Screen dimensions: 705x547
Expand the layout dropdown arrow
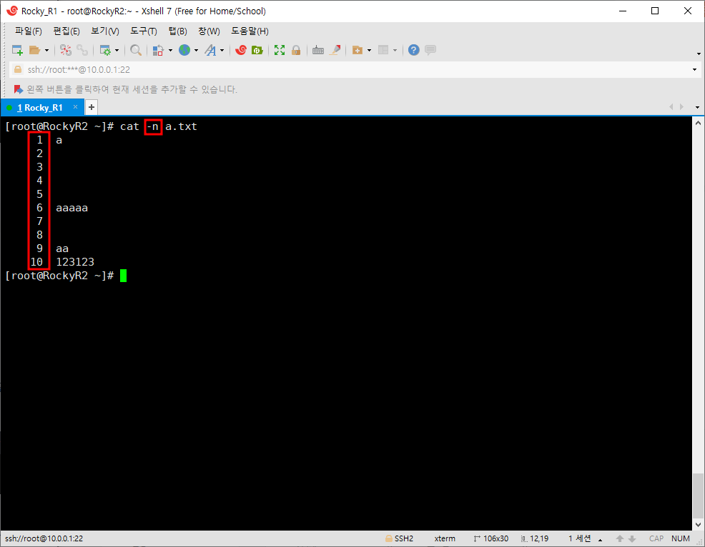click(395, 50)
